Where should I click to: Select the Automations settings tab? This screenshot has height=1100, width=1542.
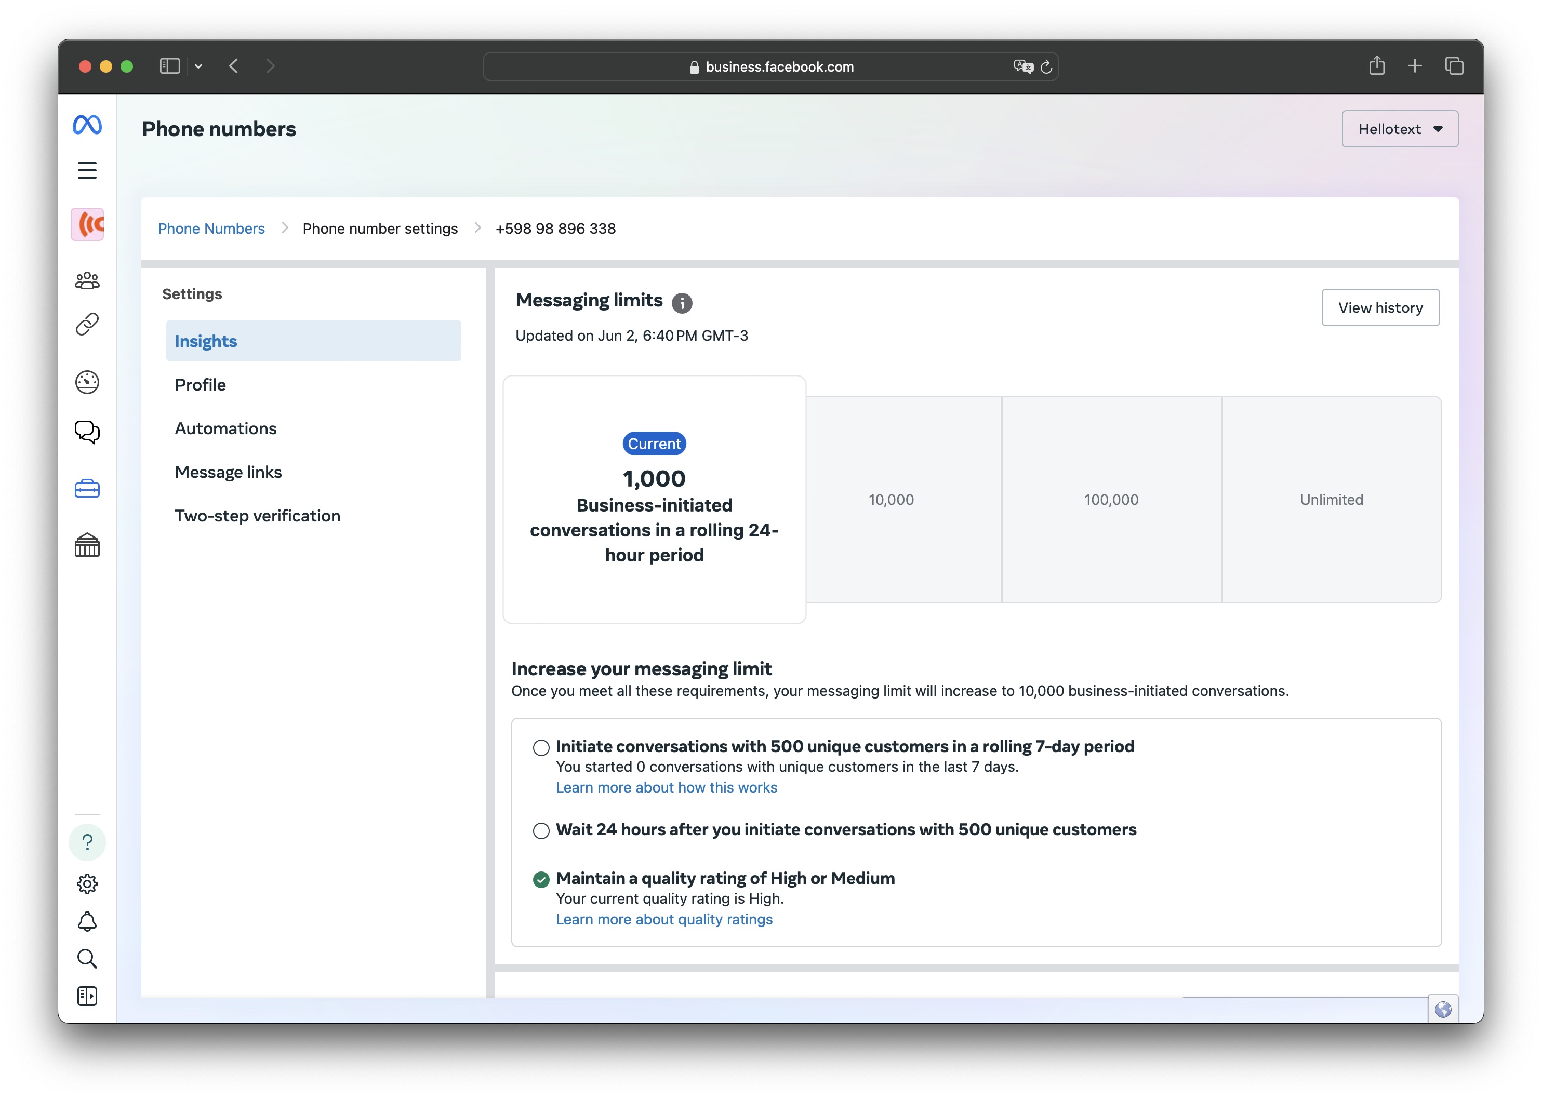[313, 428]
